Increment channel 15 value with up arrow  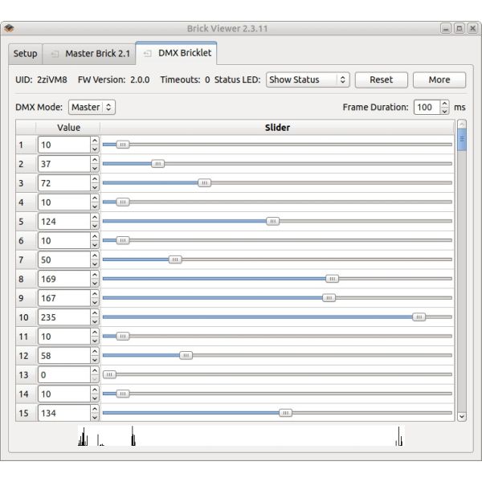tap(95, 409)
